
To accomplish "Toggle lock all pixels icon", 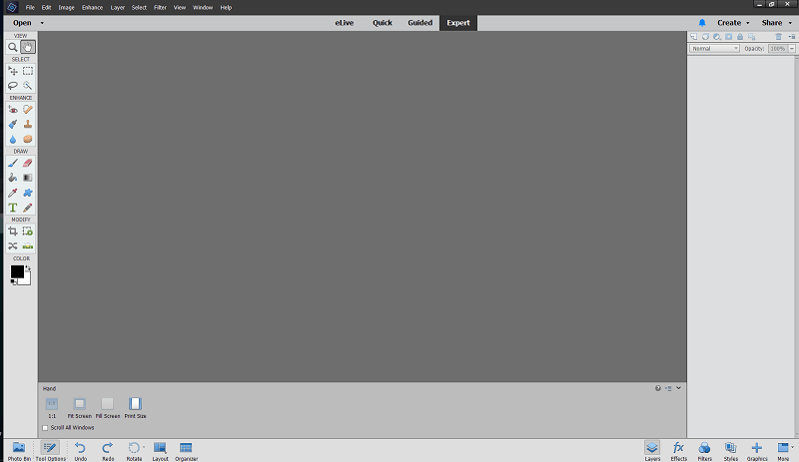I will [740, 37].
